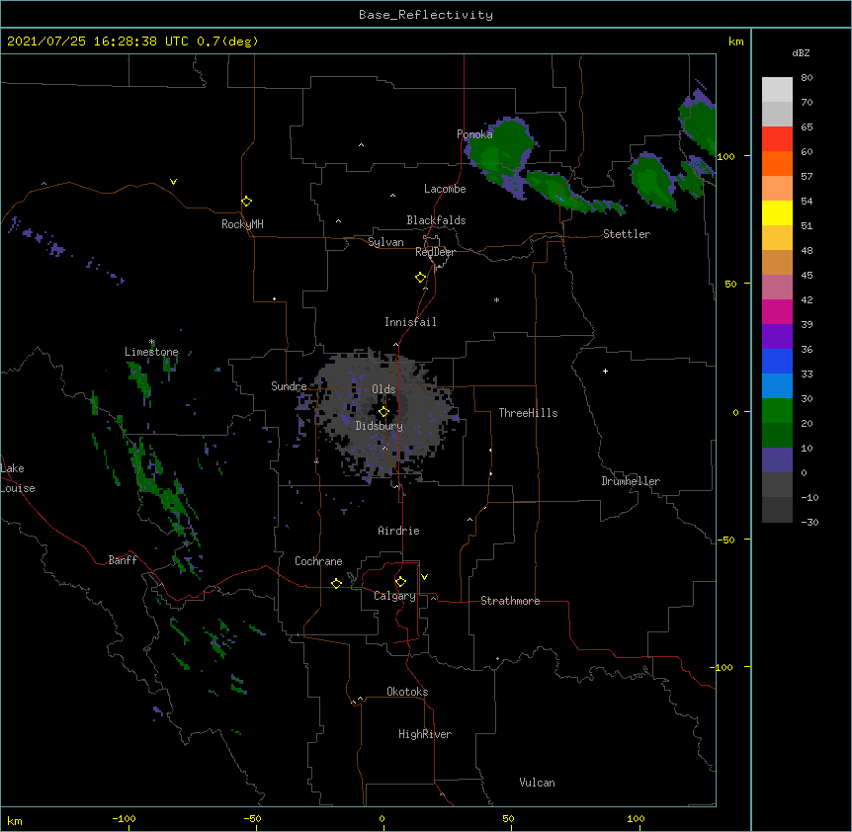Click the yellow V marker east of Calgary
Image resolution: width=852 pixels, height=832 pixels.
424,577
